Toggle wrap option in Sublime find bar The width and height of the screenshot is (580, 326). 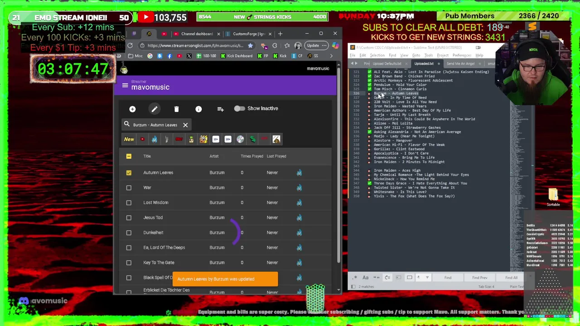click(x=387, y=278)
